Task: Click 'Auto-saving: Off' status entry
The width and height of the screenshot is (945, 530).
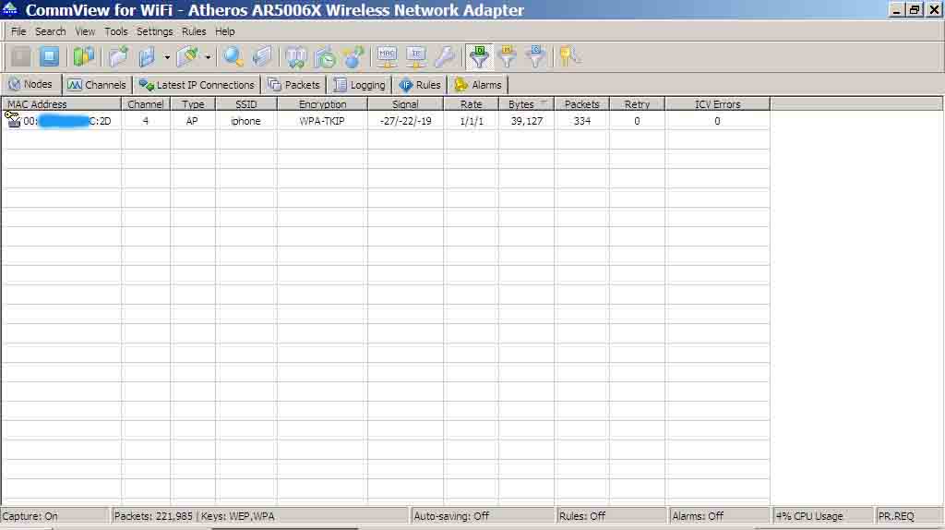Action: [x=451, y=516]
